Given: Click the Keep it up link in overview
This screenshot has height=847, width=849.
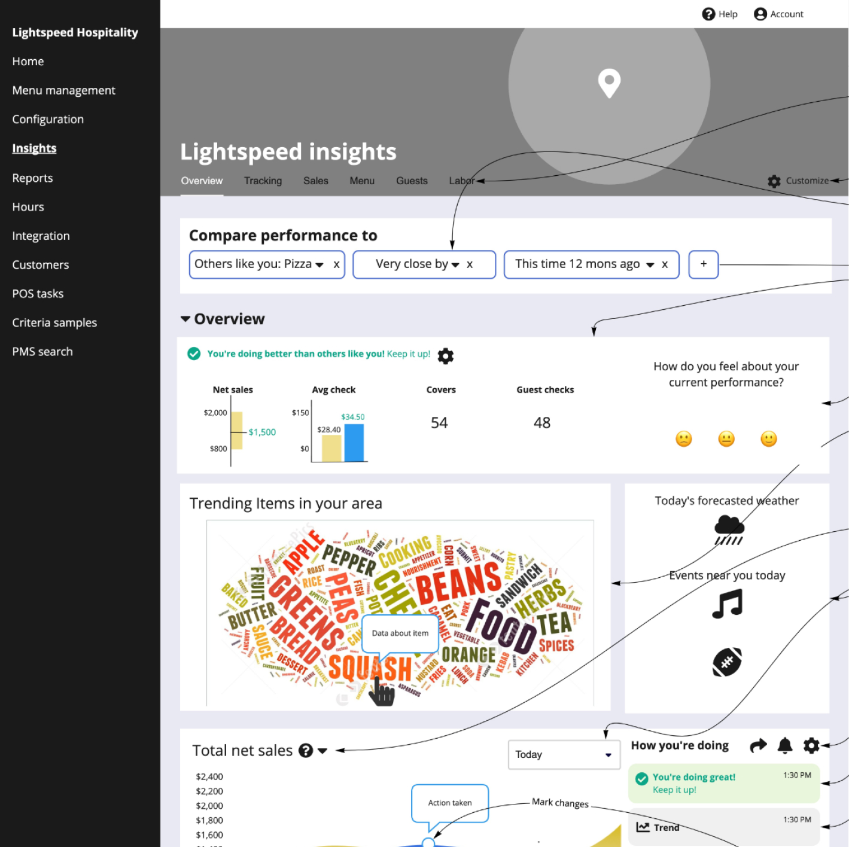Looking at the screenshot, I should [x=408, y=354].
